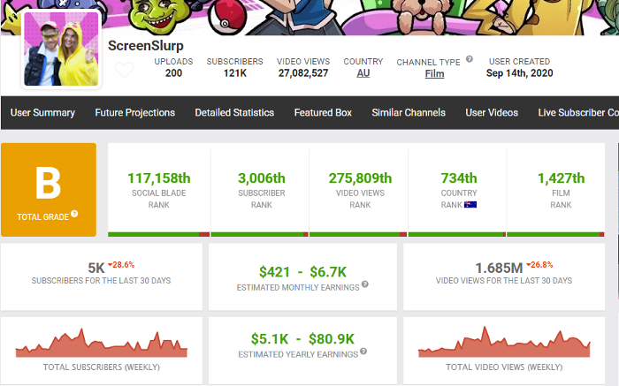Open the Detailed Statistics tab

click(234, 113)
